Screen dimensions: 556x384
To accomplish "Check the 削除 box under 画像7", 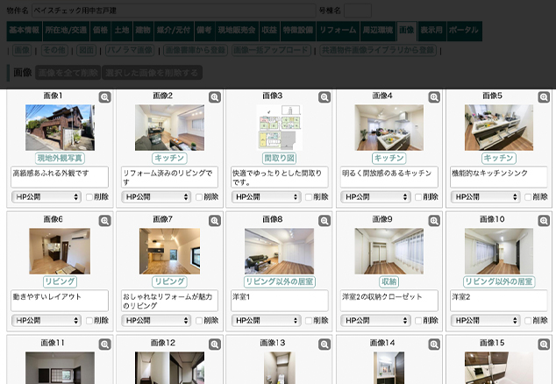I will click(x=199, y=321).
